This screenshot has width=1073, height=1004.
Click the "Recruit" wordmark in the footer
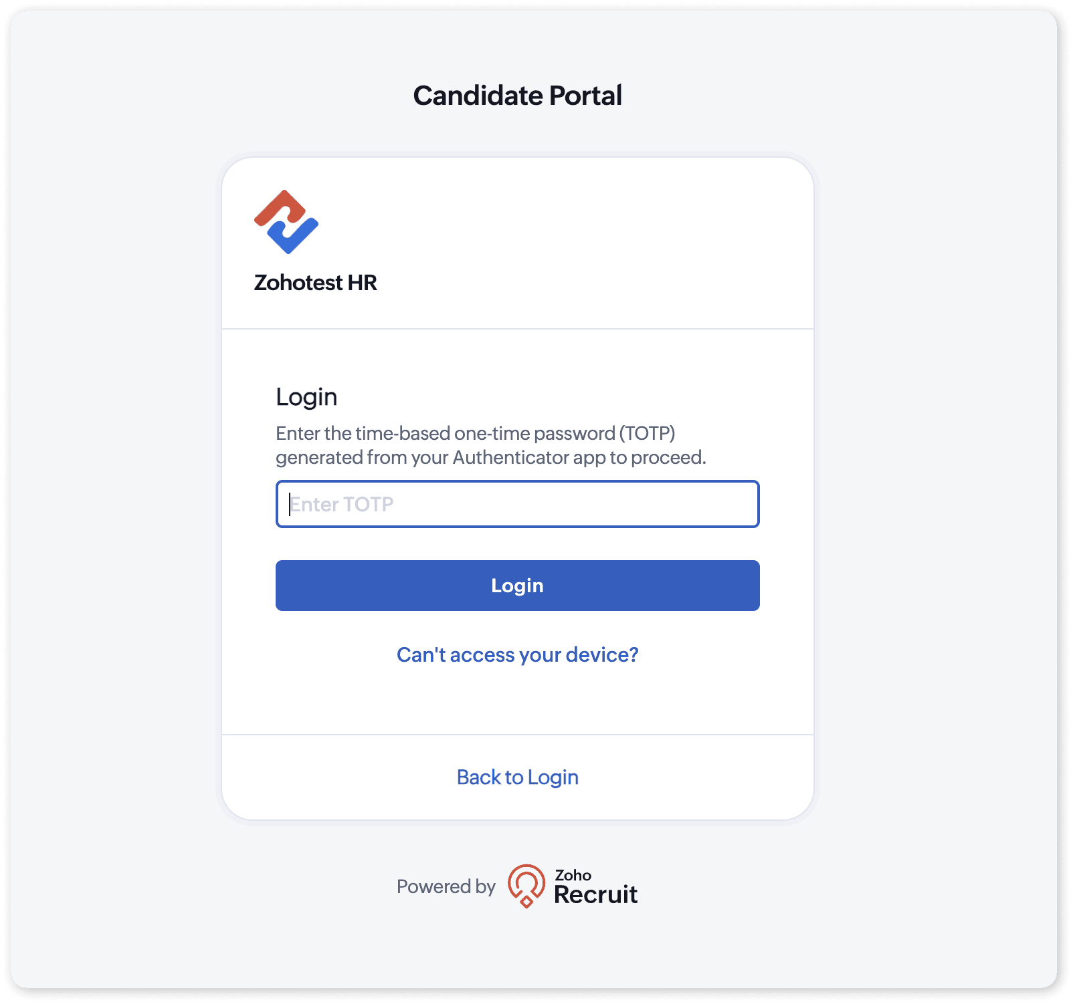pos(595,894)
